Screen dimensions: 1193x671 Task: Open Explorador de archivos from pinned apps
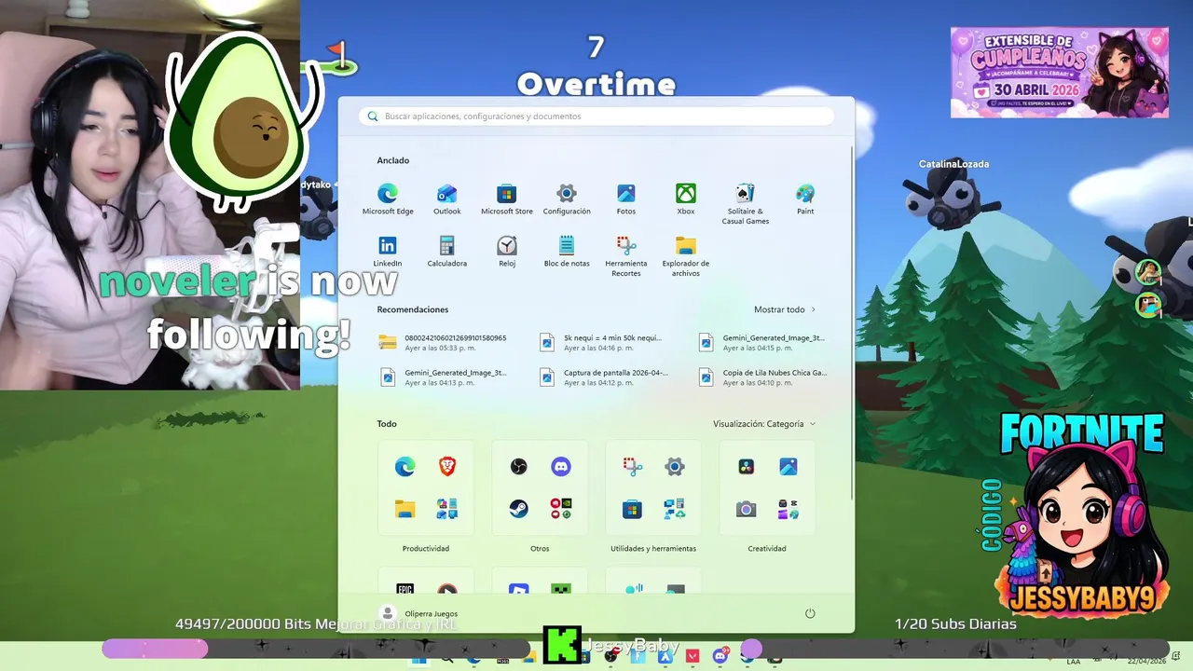pos(686,255)
